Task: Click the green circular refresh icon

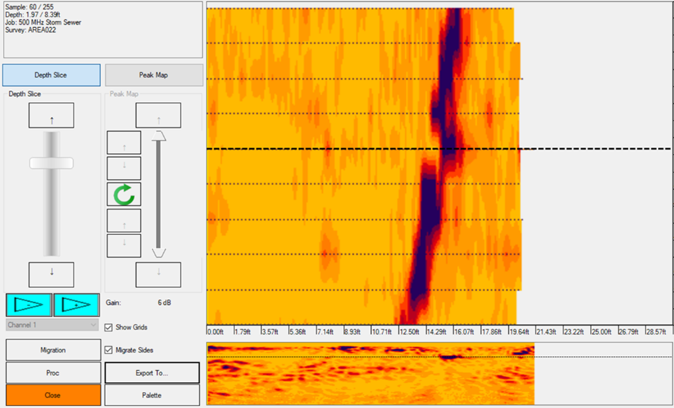Action: [124, 194]
